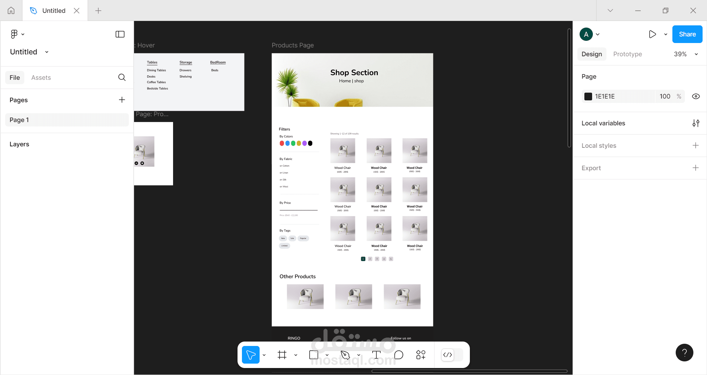The width and height of the screenshot is (707, 375).
Task: Select the Rectangle shape tool
Action: click(314, 355)
